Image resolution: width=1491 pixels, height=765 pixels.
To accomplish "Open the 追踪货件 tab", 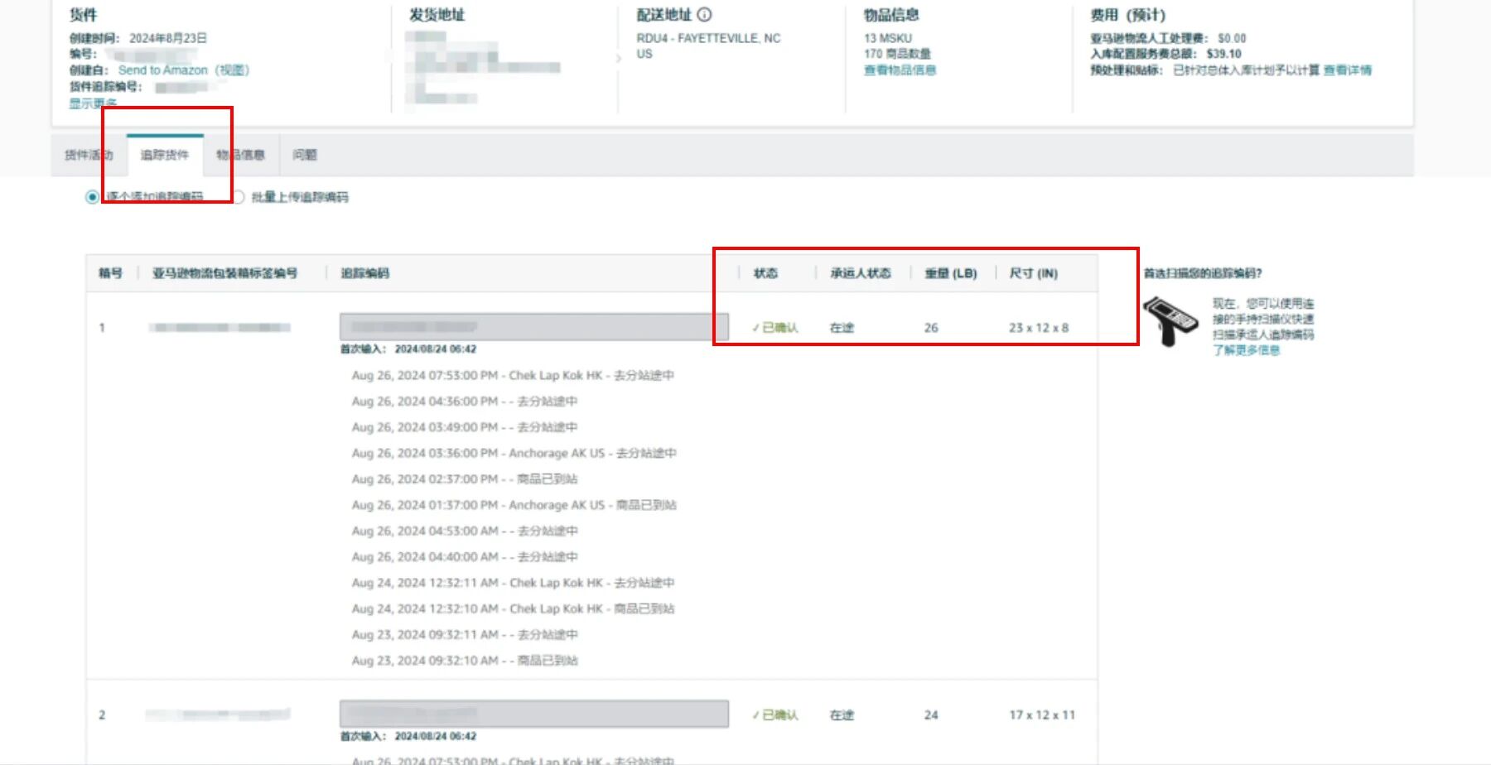I will click(165, 155).
